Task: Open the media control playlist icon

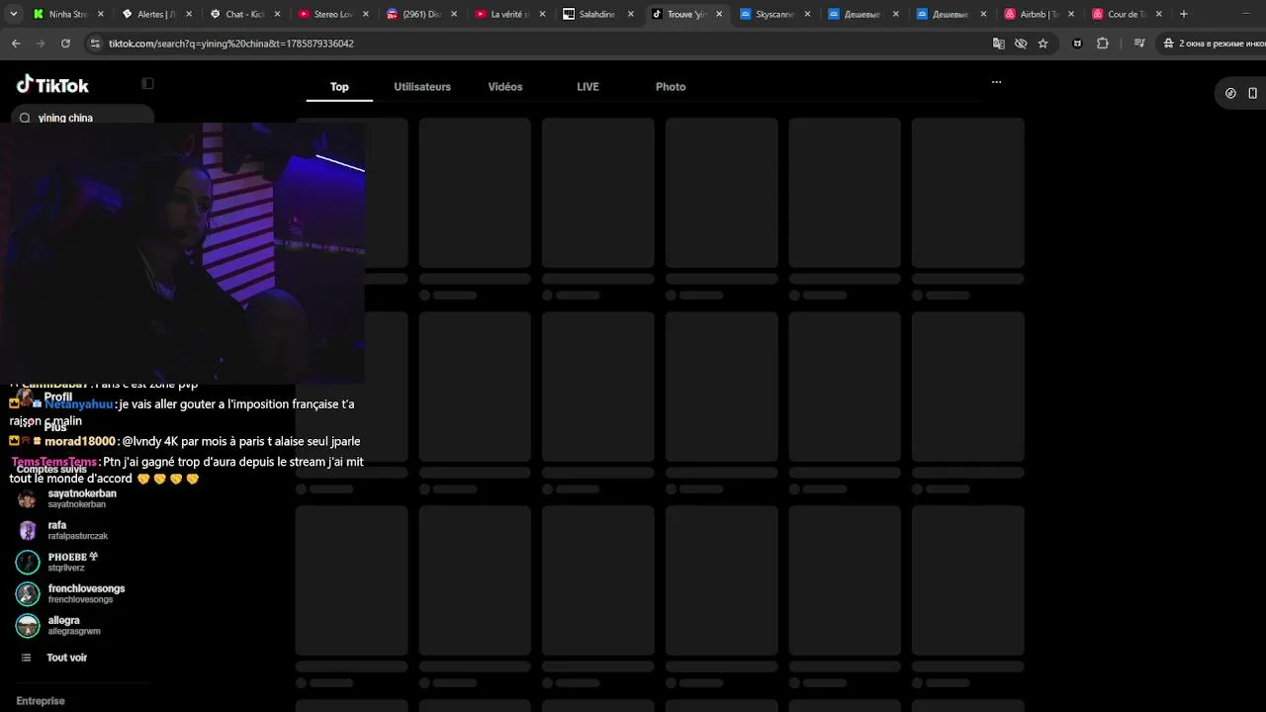Action: [x=1139, y=44]
